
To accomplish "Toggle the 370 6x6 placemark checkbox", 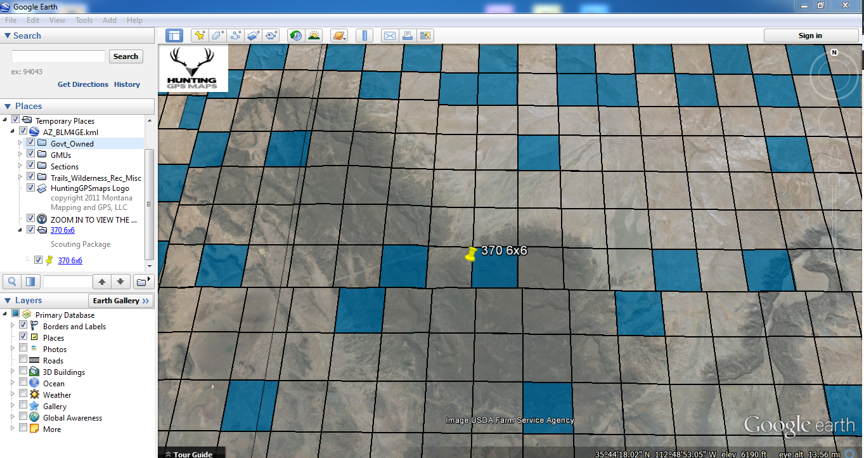I will click(38, 260).
